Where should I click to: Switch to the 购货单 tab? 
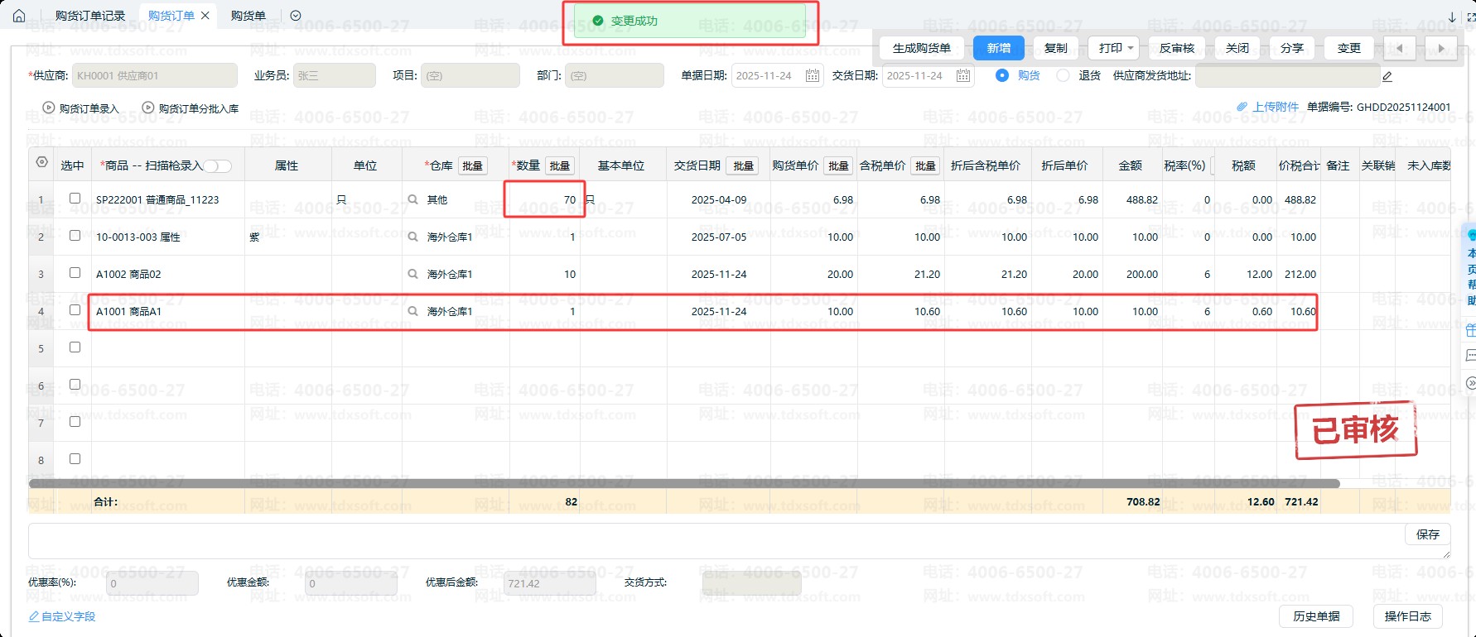coord(248,16)
